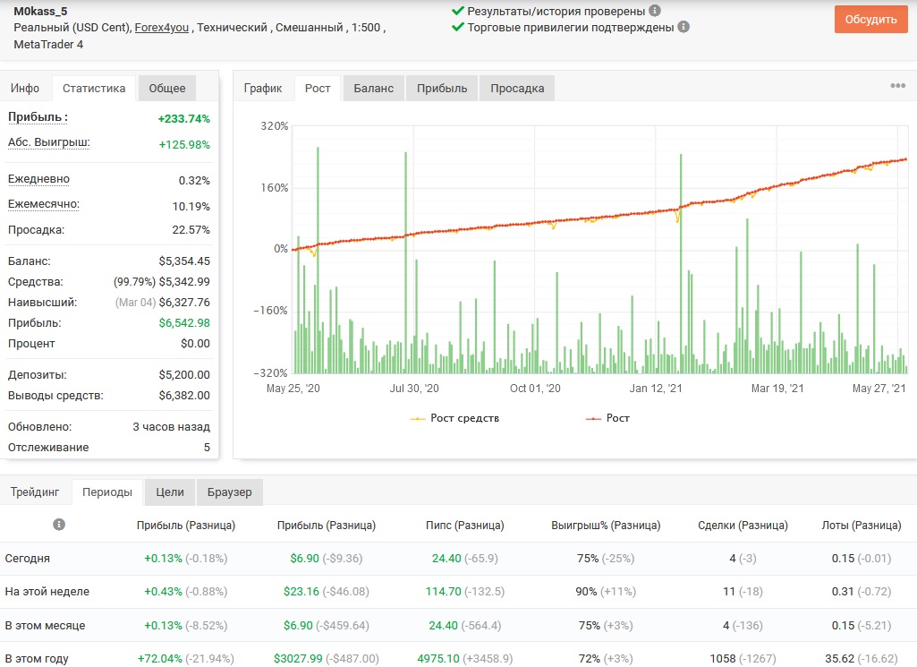Image resolution: width=917 pixels, height=667 pixels.
Task: Open the Браузер tab
Action: coord(229,492)
